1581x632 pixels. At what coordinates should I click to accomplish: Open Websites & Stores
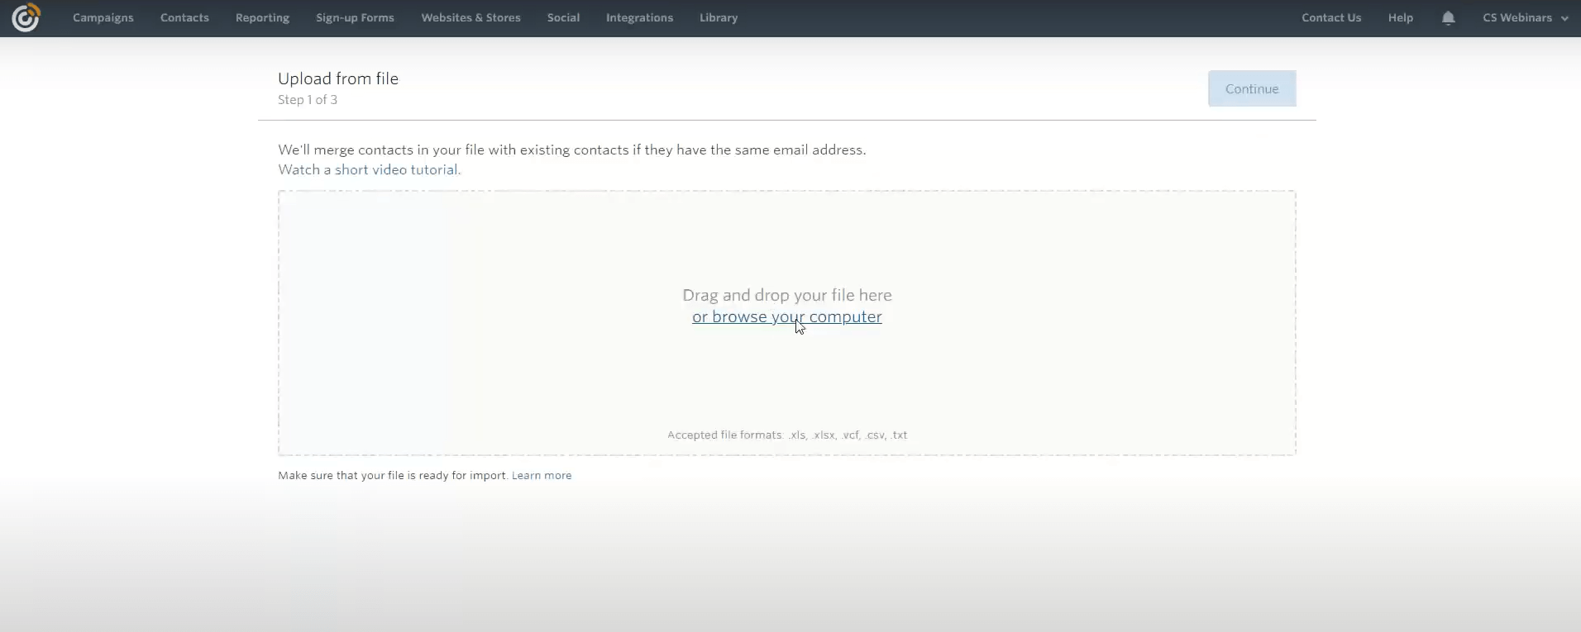tap(470, 18)
